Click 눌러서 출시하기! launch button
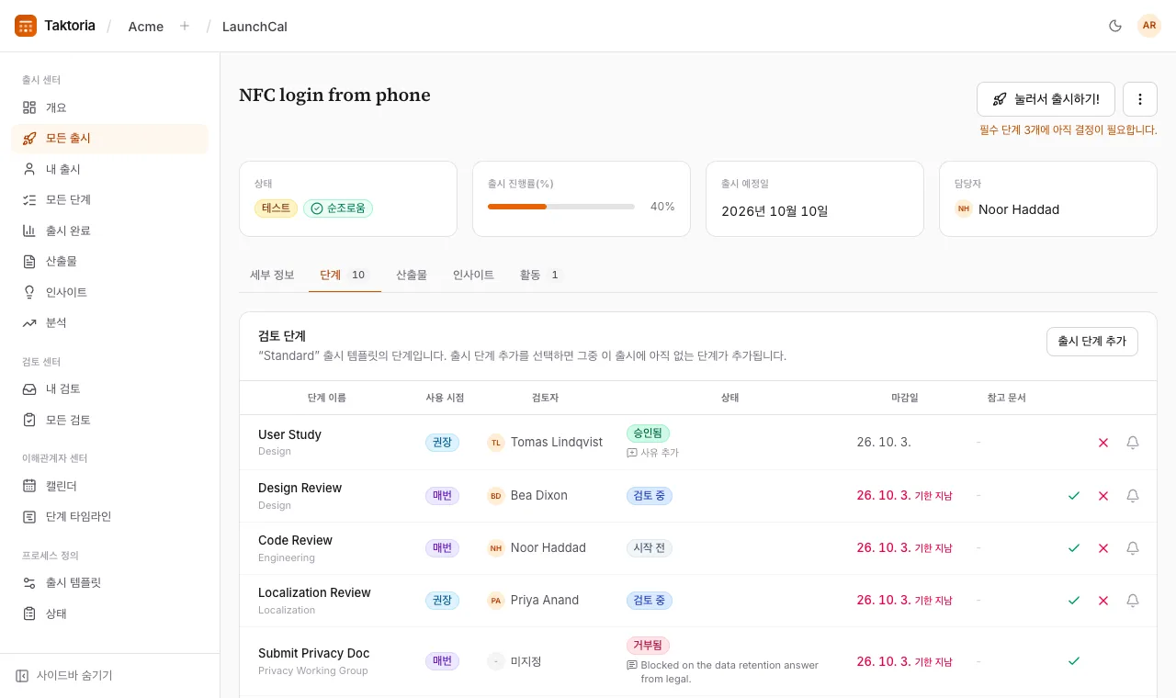The height and width of the screenshot is (698, 1176). pyautogui.click(x=1046, y=99)
